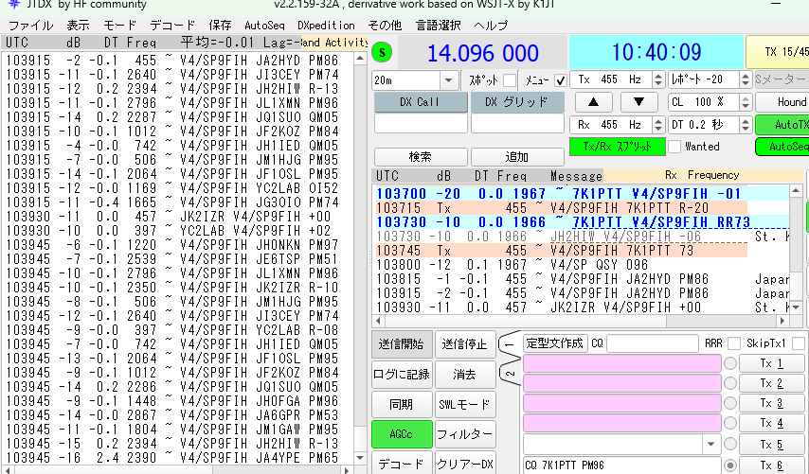
Task: Click the DX grid input field
Action: click(x=517, y=124)
